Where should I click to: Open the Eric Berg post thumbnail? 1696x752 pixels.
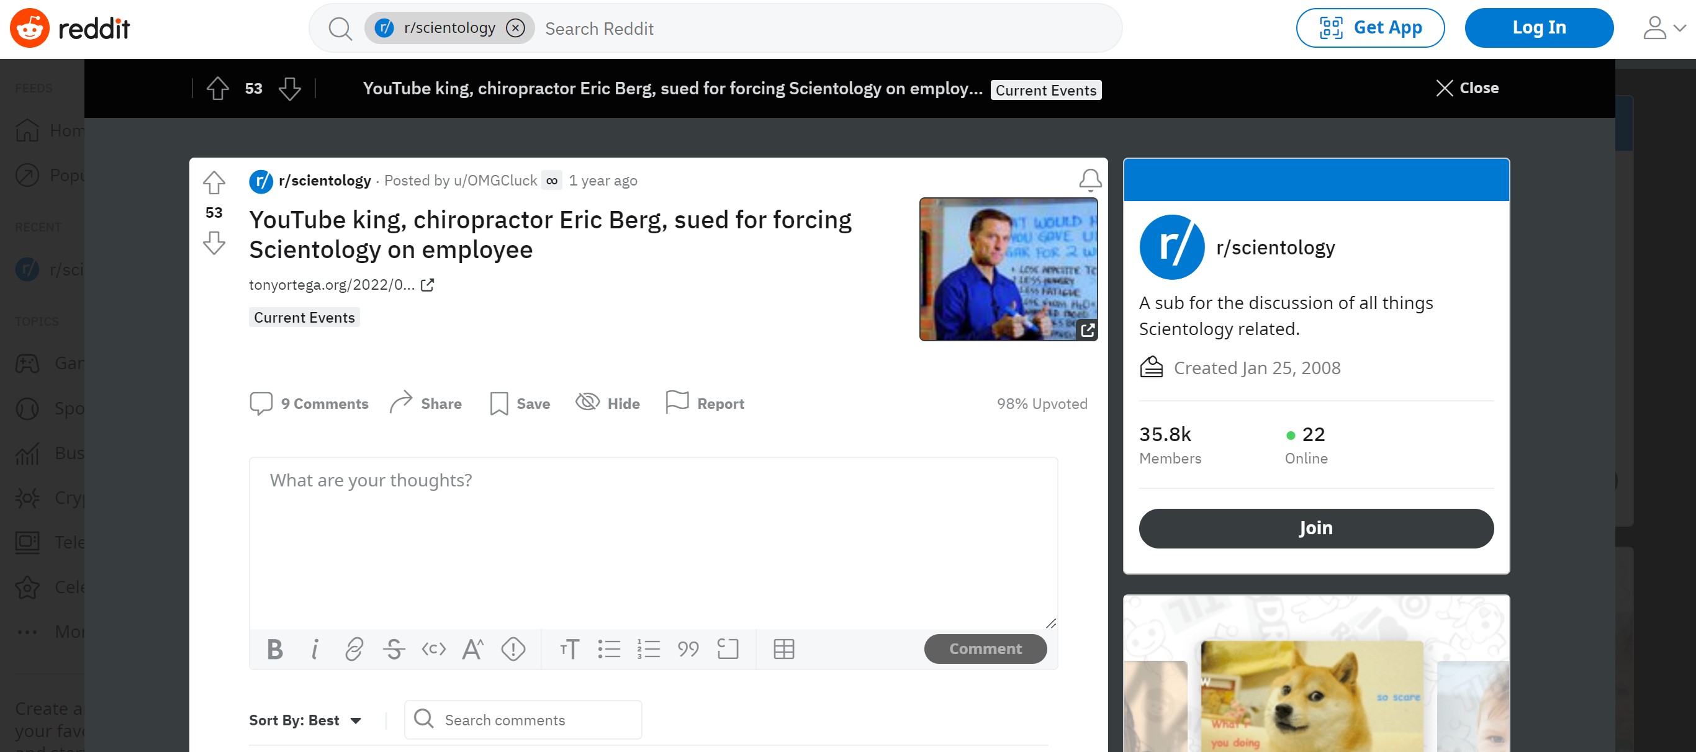1008,269
